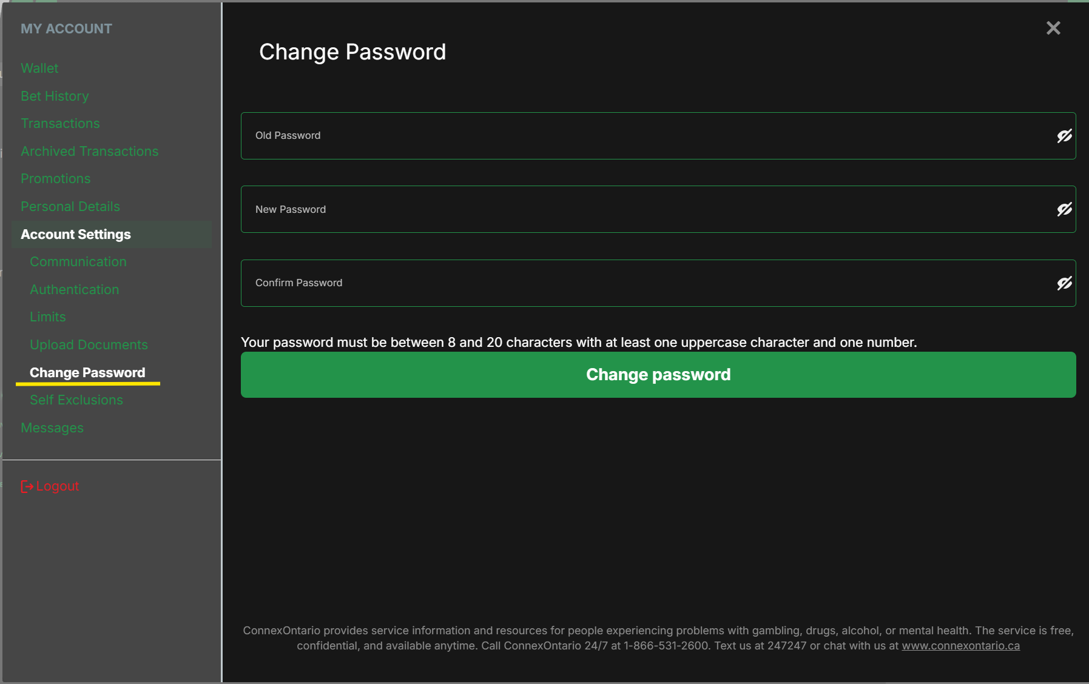Screen dimensions: 1089x684
Task: Reveal the Confirm Password entry
Action: 1064,283
